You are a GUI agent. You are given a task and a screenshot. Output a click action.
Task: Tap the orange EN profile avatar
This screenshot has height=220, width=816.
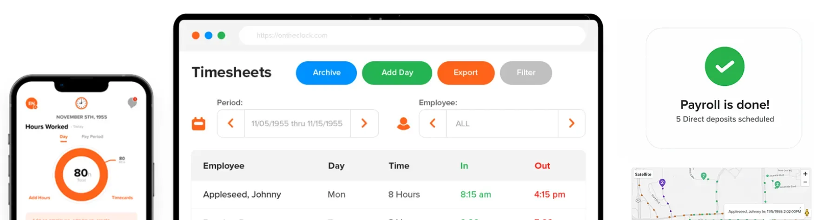[x=32, y=104]
